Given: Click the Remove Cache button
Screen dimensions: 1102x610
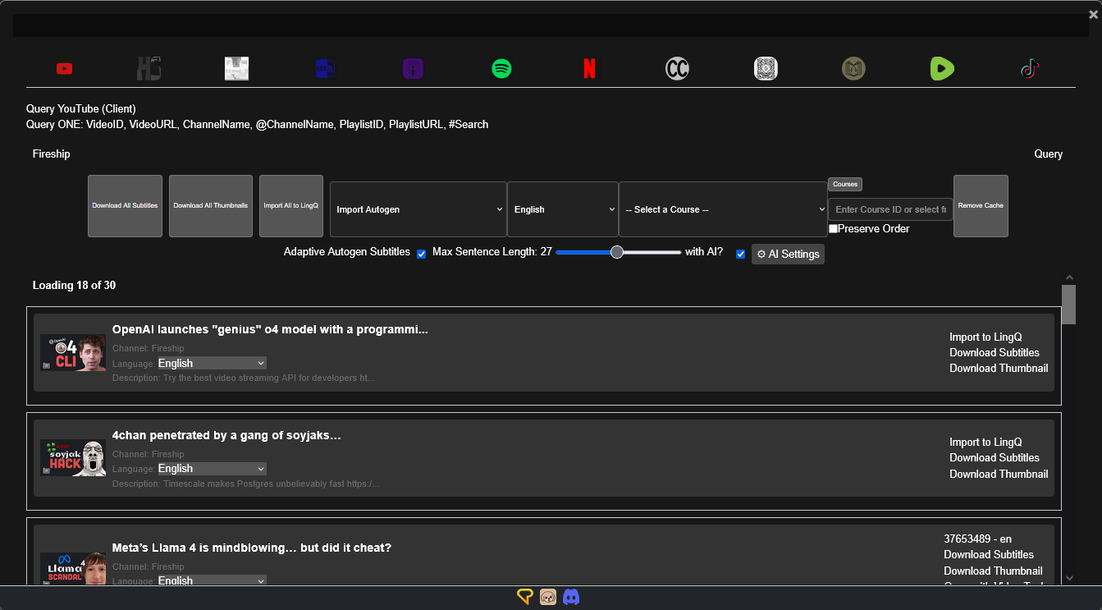Looking at the screenshot, I should (981, 206).
